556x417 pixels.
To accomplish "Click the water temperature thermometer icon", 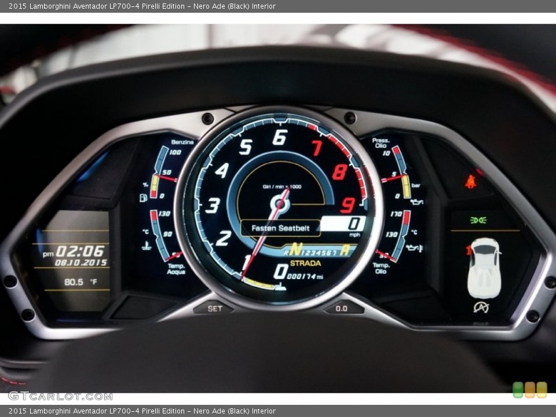I will [146, 246].
